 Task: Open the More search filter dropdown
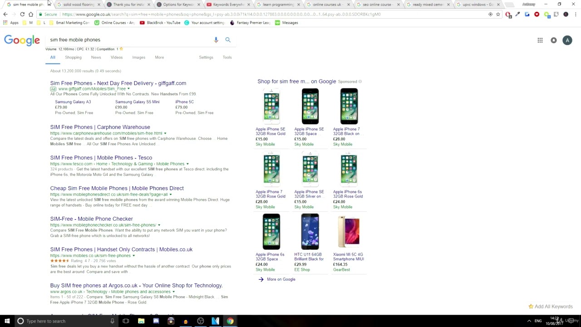click(159, 57)
